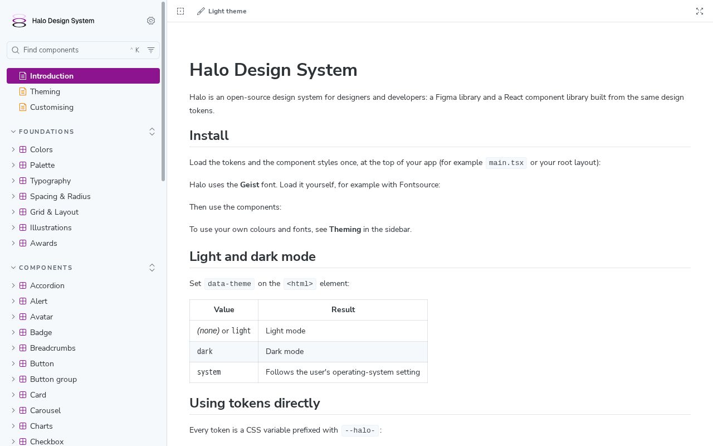
Task: Open the Introduction docs page
Action: [x=84, y=76]
